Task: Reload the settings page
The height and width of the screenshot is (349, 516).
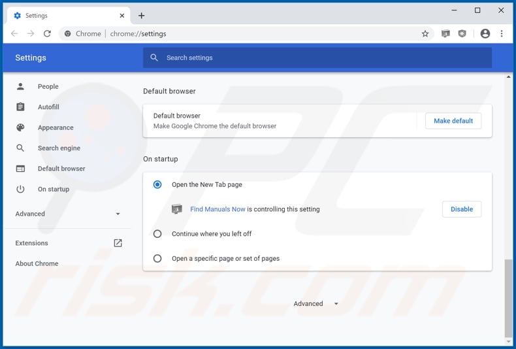Action: click(x=48, y=33)
